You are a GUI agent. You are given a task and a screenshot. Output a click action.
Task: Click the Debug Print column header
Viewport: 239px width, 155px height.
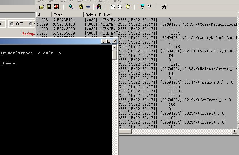161,15
